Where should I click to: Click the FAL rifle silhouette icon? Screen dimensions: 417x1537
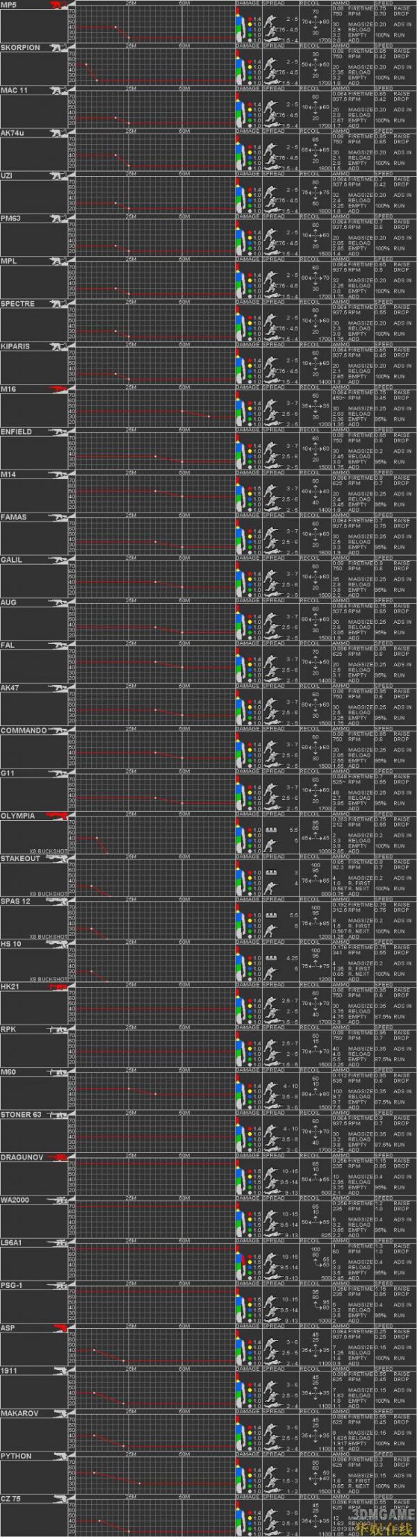[58, 645]
